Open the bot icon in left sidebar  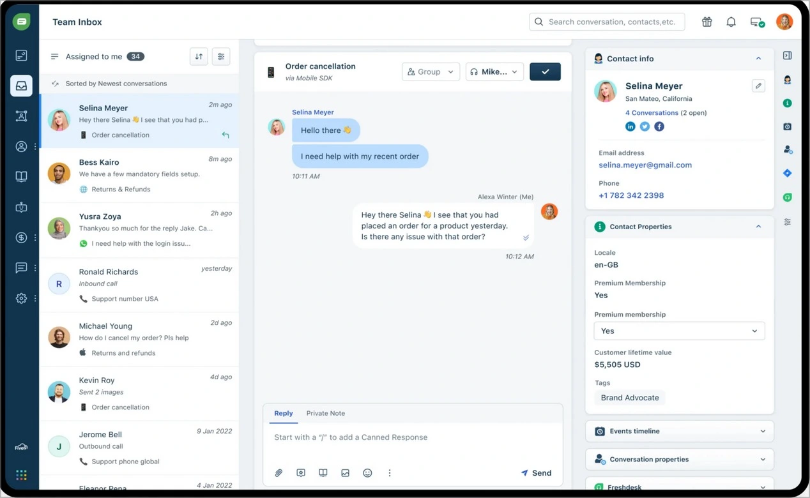21,207
